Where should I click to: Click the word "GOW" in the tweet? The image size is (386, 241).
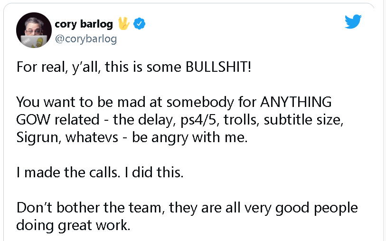(x=33, y=119)
